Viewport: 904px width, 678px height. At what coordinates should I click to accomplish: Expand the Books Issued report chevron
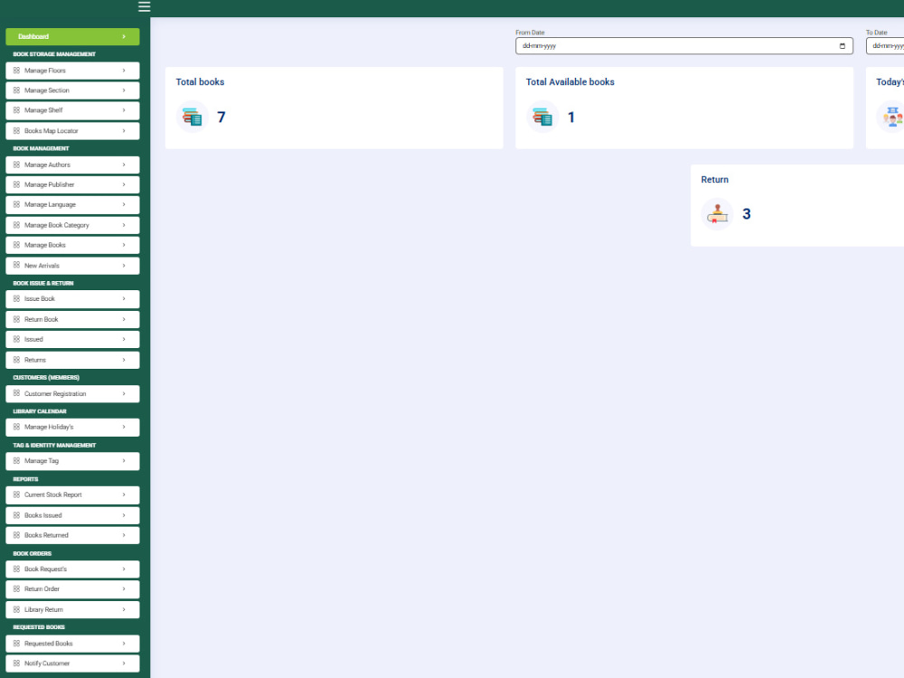124,515
